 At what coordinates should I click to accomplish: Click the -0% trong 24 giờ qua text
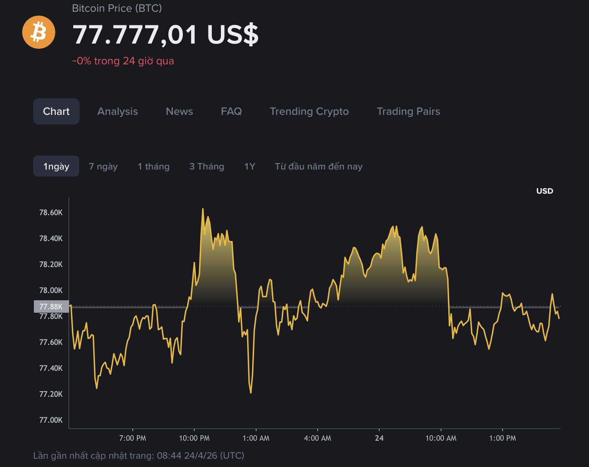tap(123, 61)
